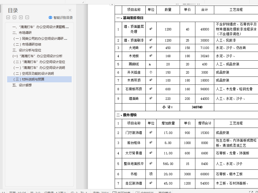258x193 pixels.
Task: Click the 目录 panel title
Action: [x=13, y=10]
